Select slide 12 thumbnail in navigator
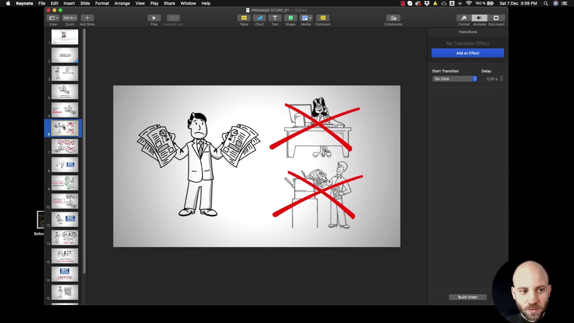The width and height of the screenshot is (574, 323). (65, 238)
